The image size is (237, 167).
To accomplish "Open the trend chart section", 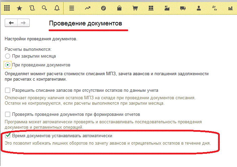I will click(x=88, y=8).
